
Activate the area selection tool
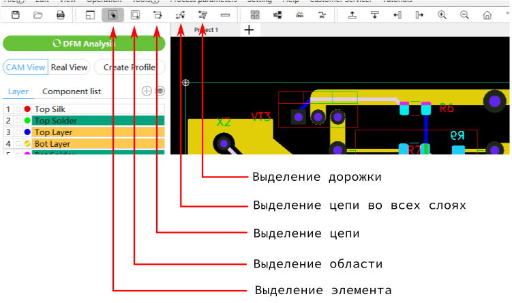(x=135, y=14)
